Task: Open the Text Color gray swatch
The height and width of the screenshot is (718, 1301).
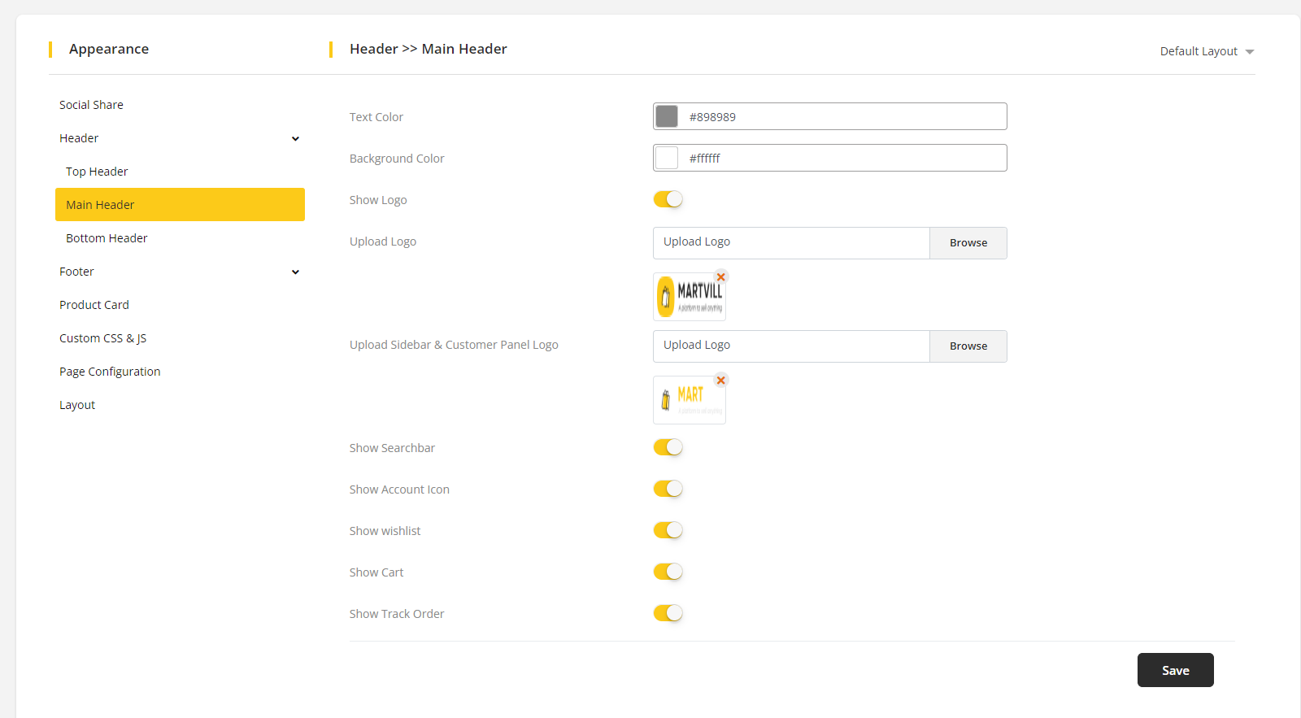Action: (x=667, y=116)
